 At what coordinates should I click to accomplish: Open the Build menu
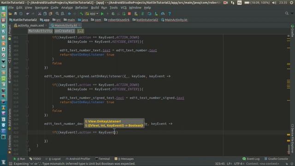click(95, 8)
